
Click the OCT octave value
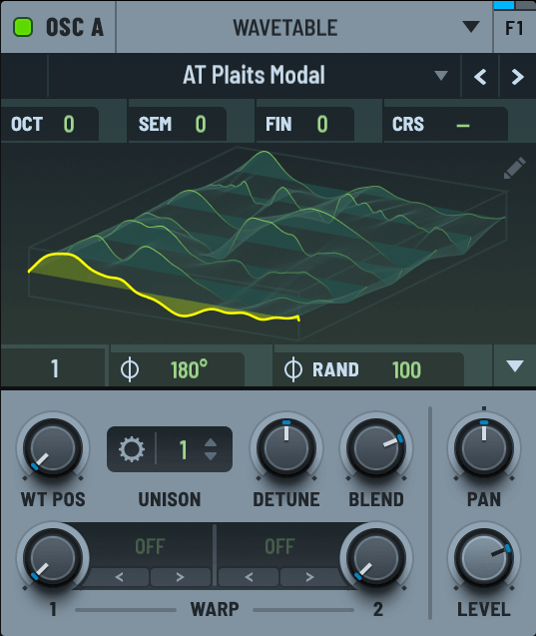pyautogui.click(x=69, y=124)
